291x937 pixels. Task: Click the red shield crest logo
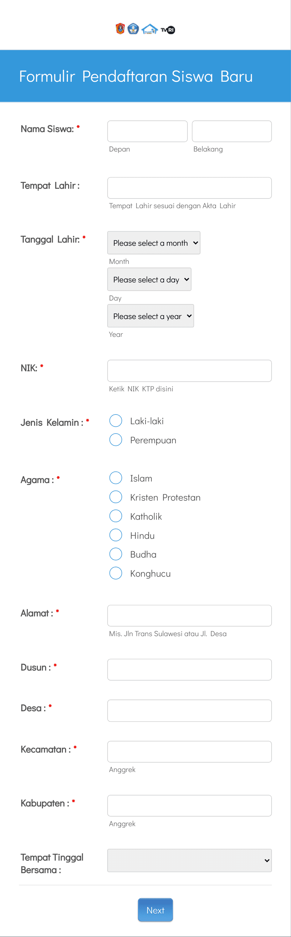click(120, 29)
